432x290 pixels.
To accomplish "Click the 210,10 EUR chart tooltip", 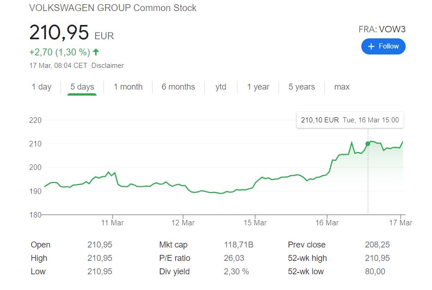I will (349, 120).
